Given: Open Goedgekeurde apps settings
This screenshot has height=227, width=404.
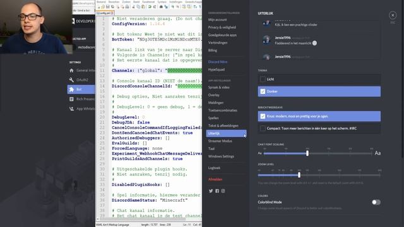Looking at the screenshot, I should [x=222, y=35].
